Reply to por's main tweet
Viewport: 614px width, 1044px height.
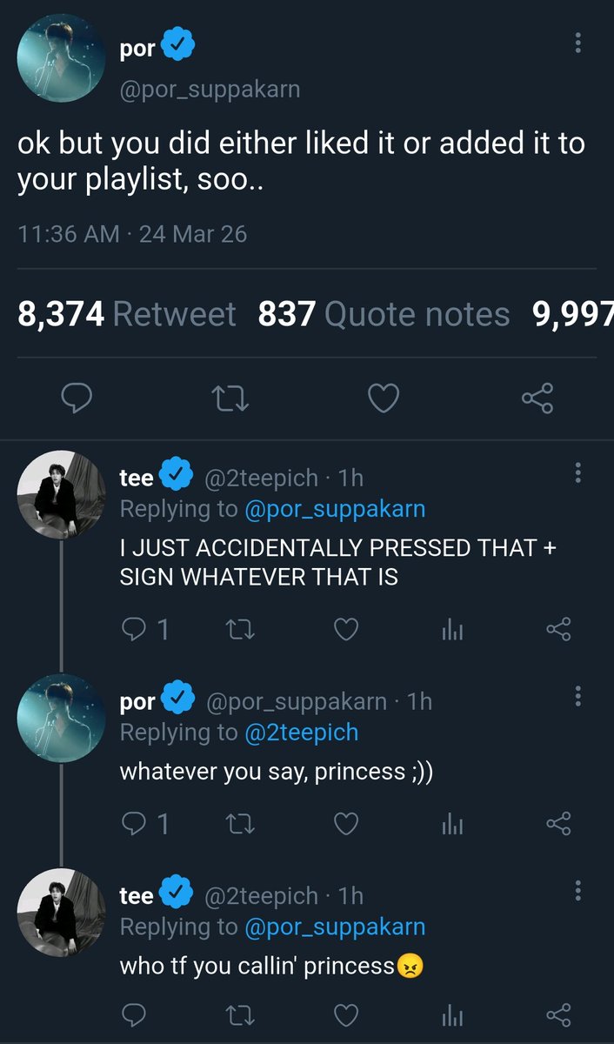point(77,399)
